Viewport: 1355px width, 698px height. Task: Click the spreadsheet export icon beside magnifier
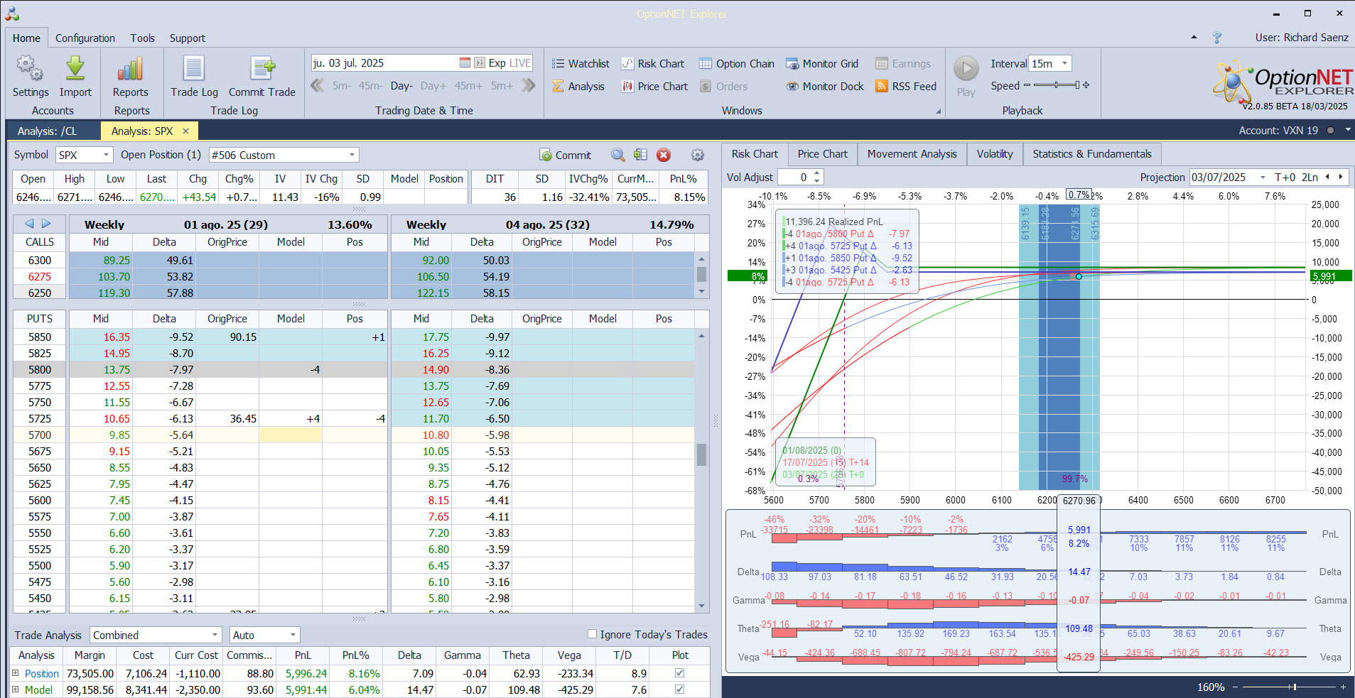click(640, 155)
